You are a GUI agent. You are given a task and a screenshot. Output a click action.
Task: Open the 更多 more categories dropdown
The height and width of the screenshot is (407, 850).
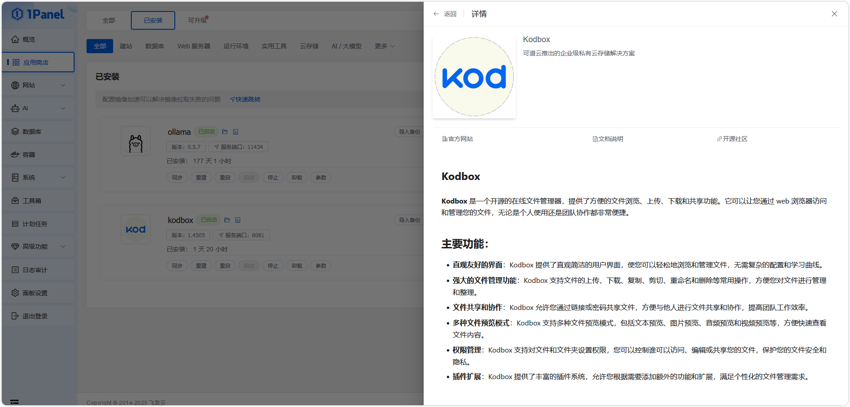coord(385,46)
